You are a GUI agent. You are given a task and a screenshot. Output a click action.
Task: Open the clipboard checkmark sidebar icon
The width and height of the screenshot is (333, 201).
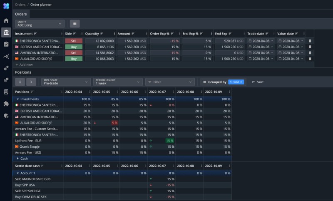tap(6, 44)
